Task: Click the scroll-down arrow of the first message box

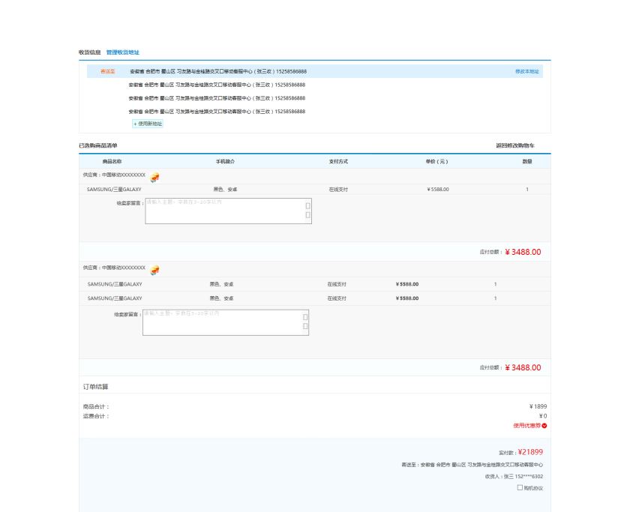Action: 307,215
